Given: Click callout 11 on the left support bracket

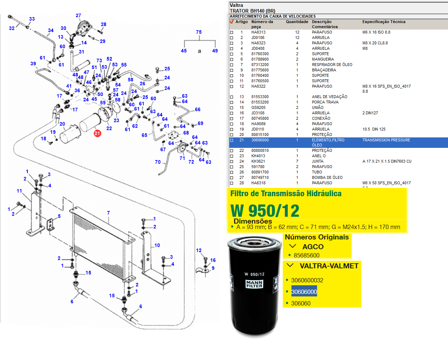Looking at the screenshot, I should coord(19,191).
